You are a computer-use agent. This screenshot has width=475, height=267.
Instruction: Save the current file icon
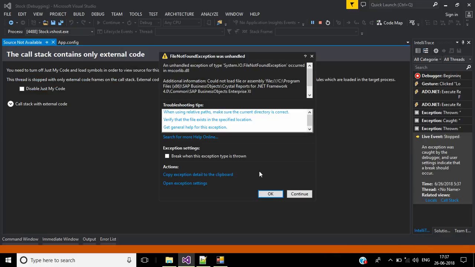[53, 23]
